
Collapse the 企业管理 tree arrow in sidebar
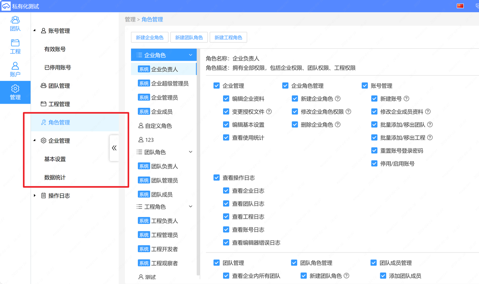(35, 141)
